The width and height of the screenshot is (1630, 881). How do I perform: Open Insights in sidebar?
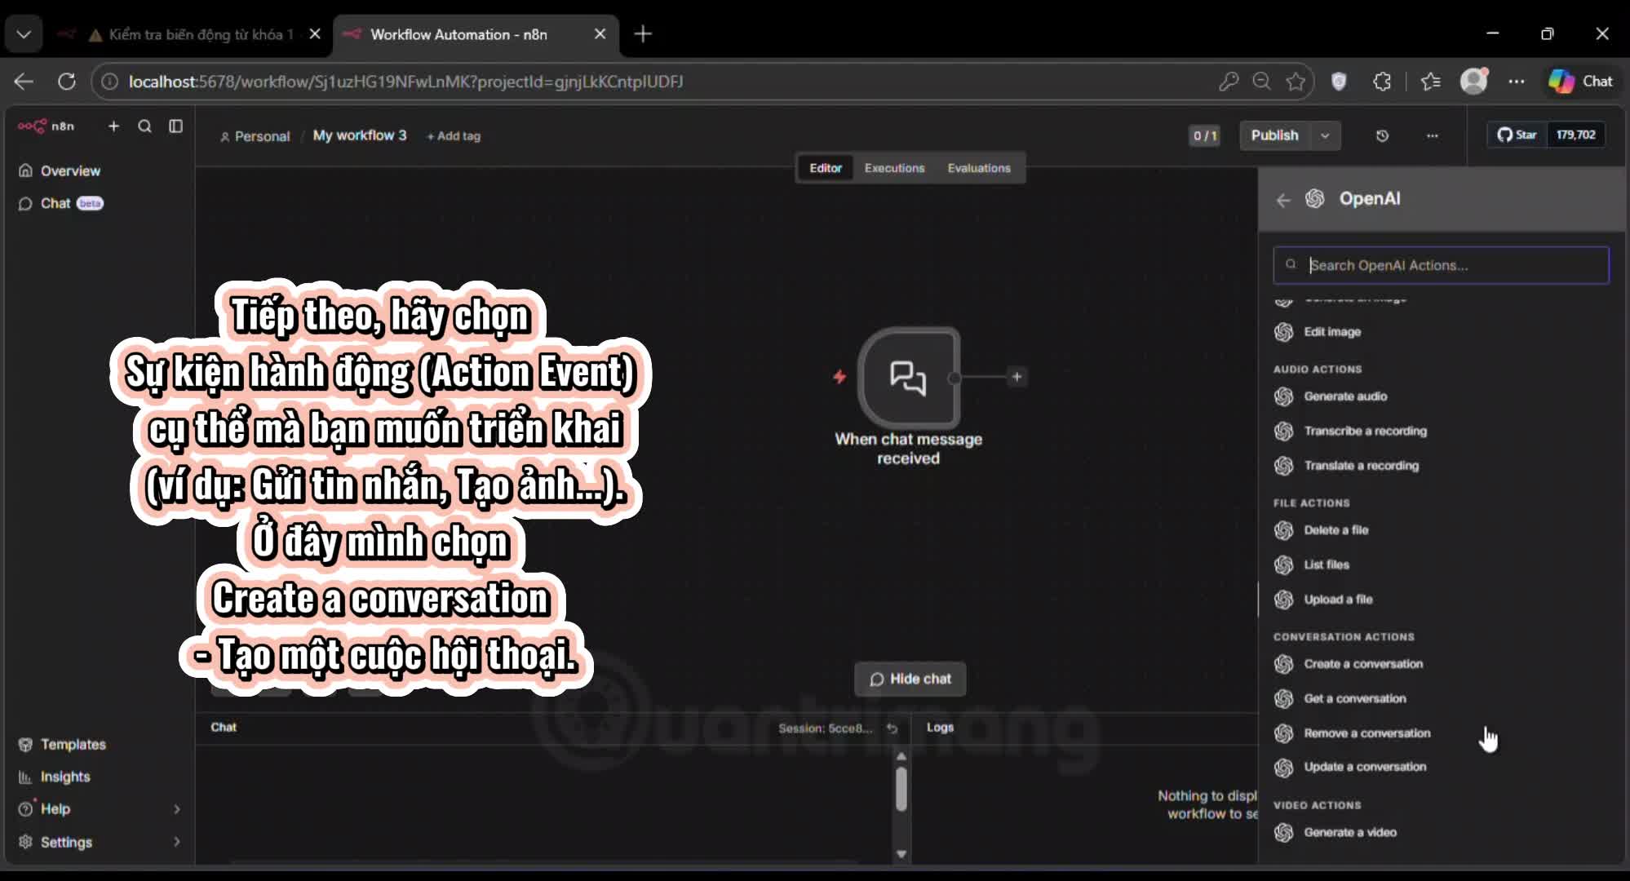tap(54, 777)
